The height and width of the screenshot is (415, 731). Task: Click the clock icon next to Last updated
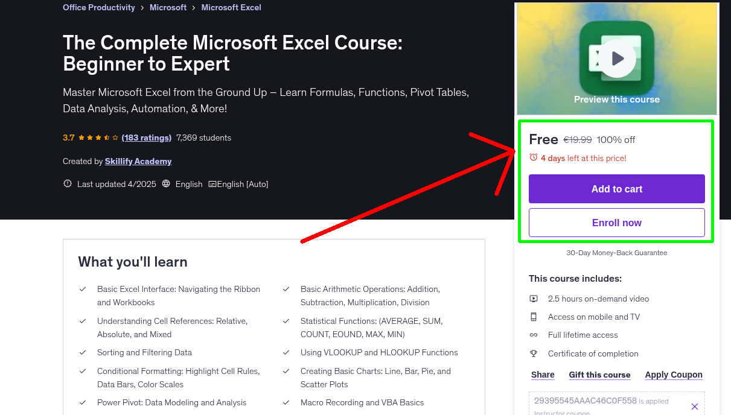[67, 183]
